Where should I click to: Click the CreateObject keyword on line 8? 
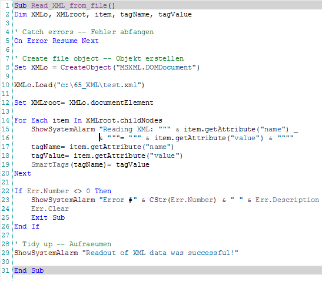click(85, 67)
